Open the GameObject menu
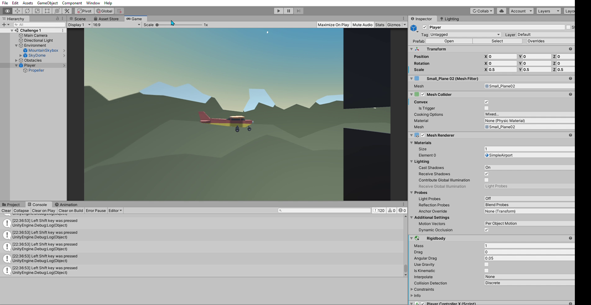Image resolution: width=591 pixels, height=305 pixels. tap(47, 3)
